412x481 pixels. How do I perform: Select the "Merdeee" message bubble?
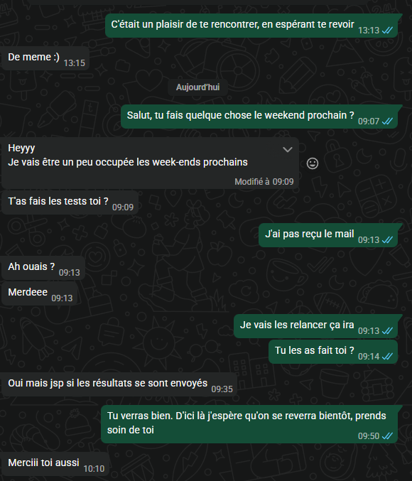[40, 293]
